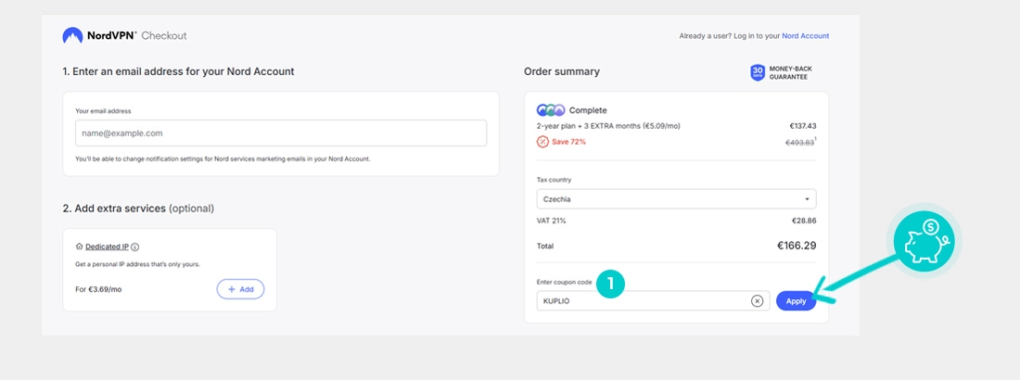Click the 'VAT 21%' label

(552, 222)
